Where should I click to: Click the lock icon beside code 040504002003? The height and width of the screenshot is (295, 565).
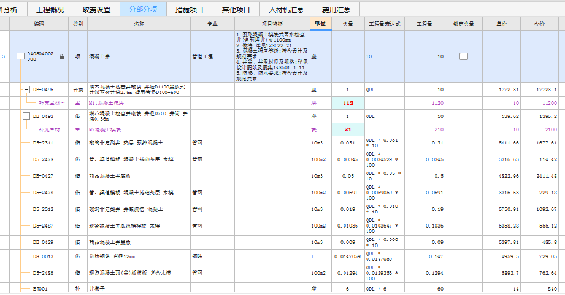(x=61, y=57)
